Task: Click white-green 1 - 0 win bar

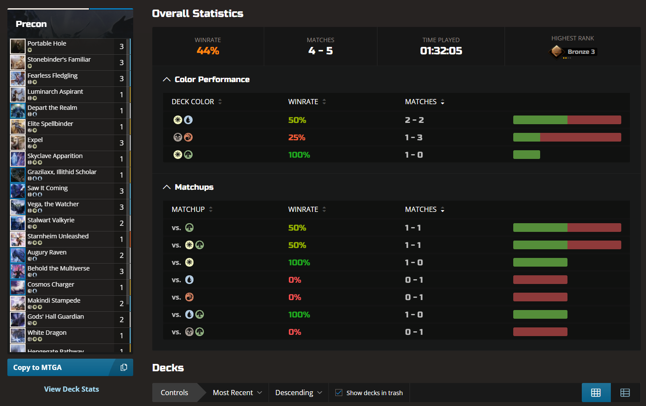Action: (x=527, y=155)
